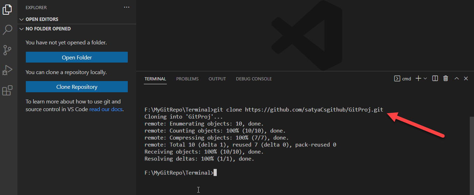Open the Search view in activity bar
Screen dimensions: 474x195
pos(7,30)
